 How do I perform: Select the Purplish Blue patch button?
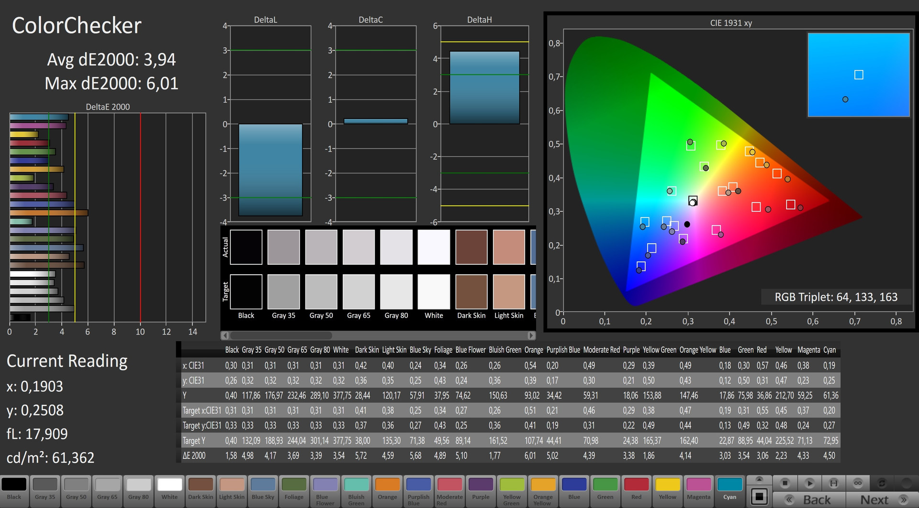tap(418, 490)
